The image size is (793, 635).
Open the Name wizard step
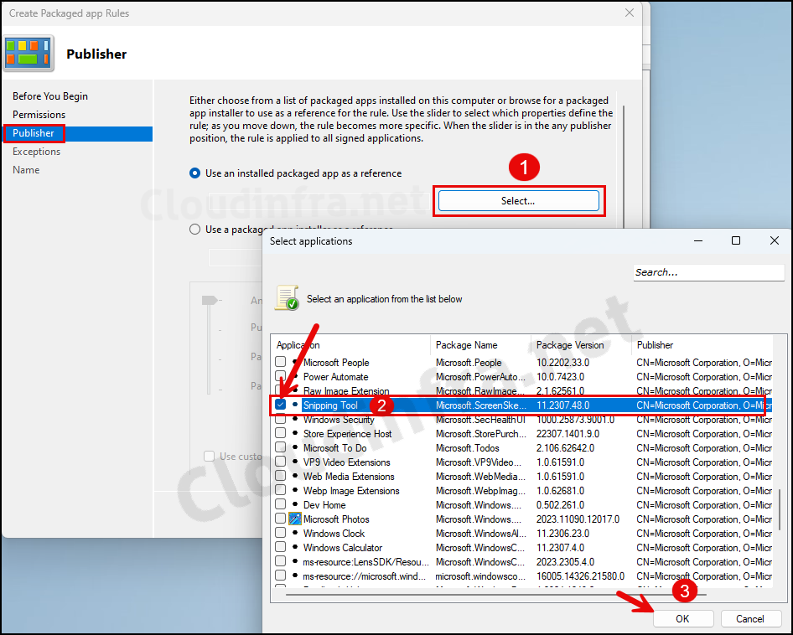pyautogui.click(x=26, y=170)
